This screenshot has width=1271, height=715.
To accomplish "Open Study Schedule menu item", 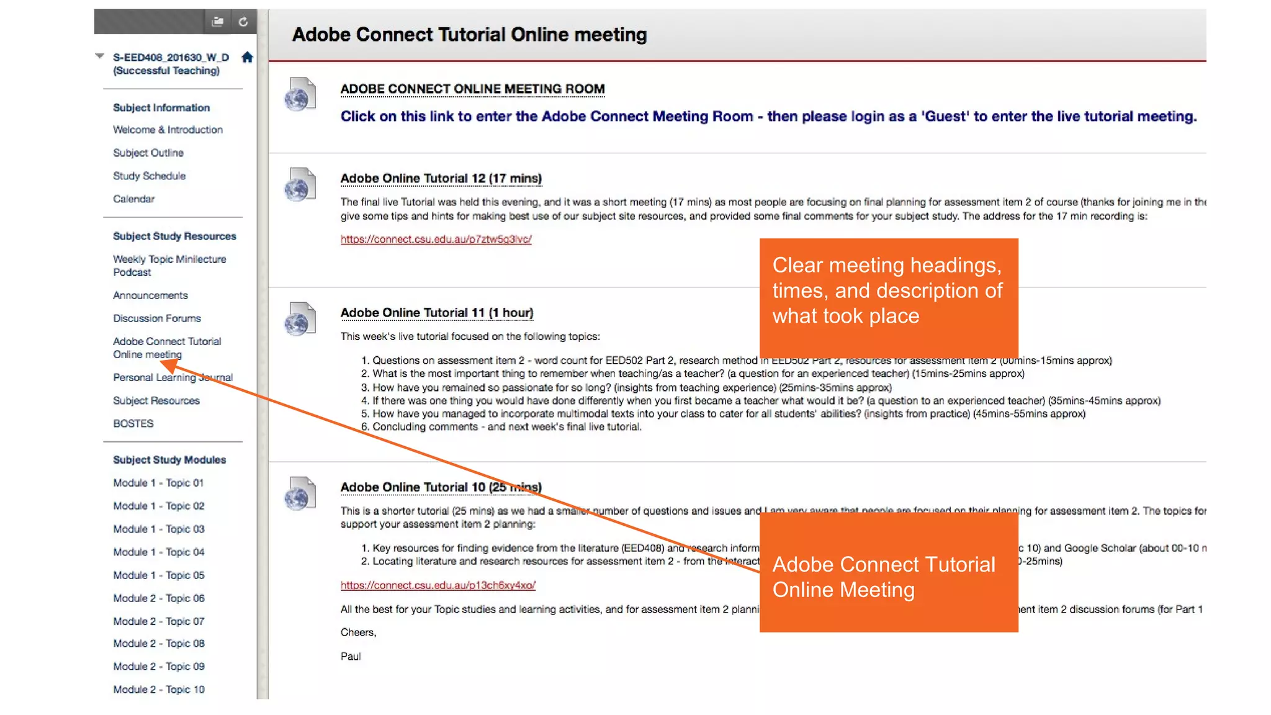I will point(149,176).
